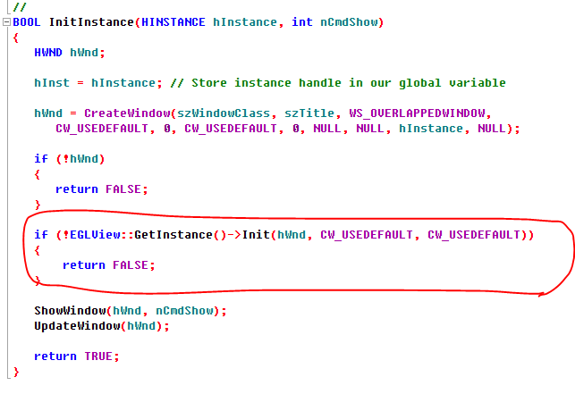Click the HINSTANCE parameter type
575x394 pixels.
click(x=173, y=22)
